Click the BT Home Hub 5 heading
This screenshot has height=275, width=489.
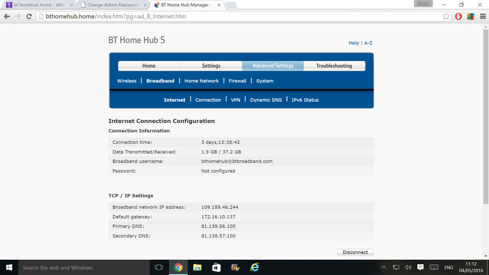pyautogui.click(x=137, y=40)
